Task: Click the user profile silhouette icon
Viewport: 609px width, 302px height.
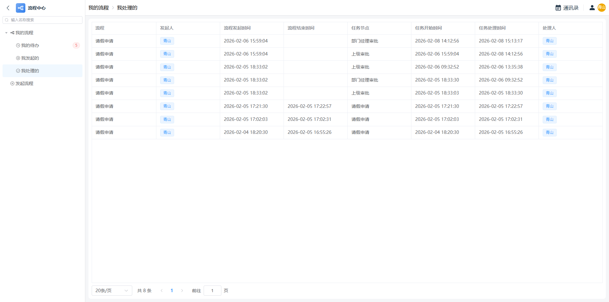Action: point(592,8)
